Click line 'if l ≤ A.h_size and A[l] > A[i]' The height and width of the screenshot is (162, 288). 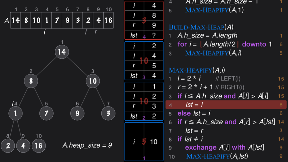click(x=223, y=96)
